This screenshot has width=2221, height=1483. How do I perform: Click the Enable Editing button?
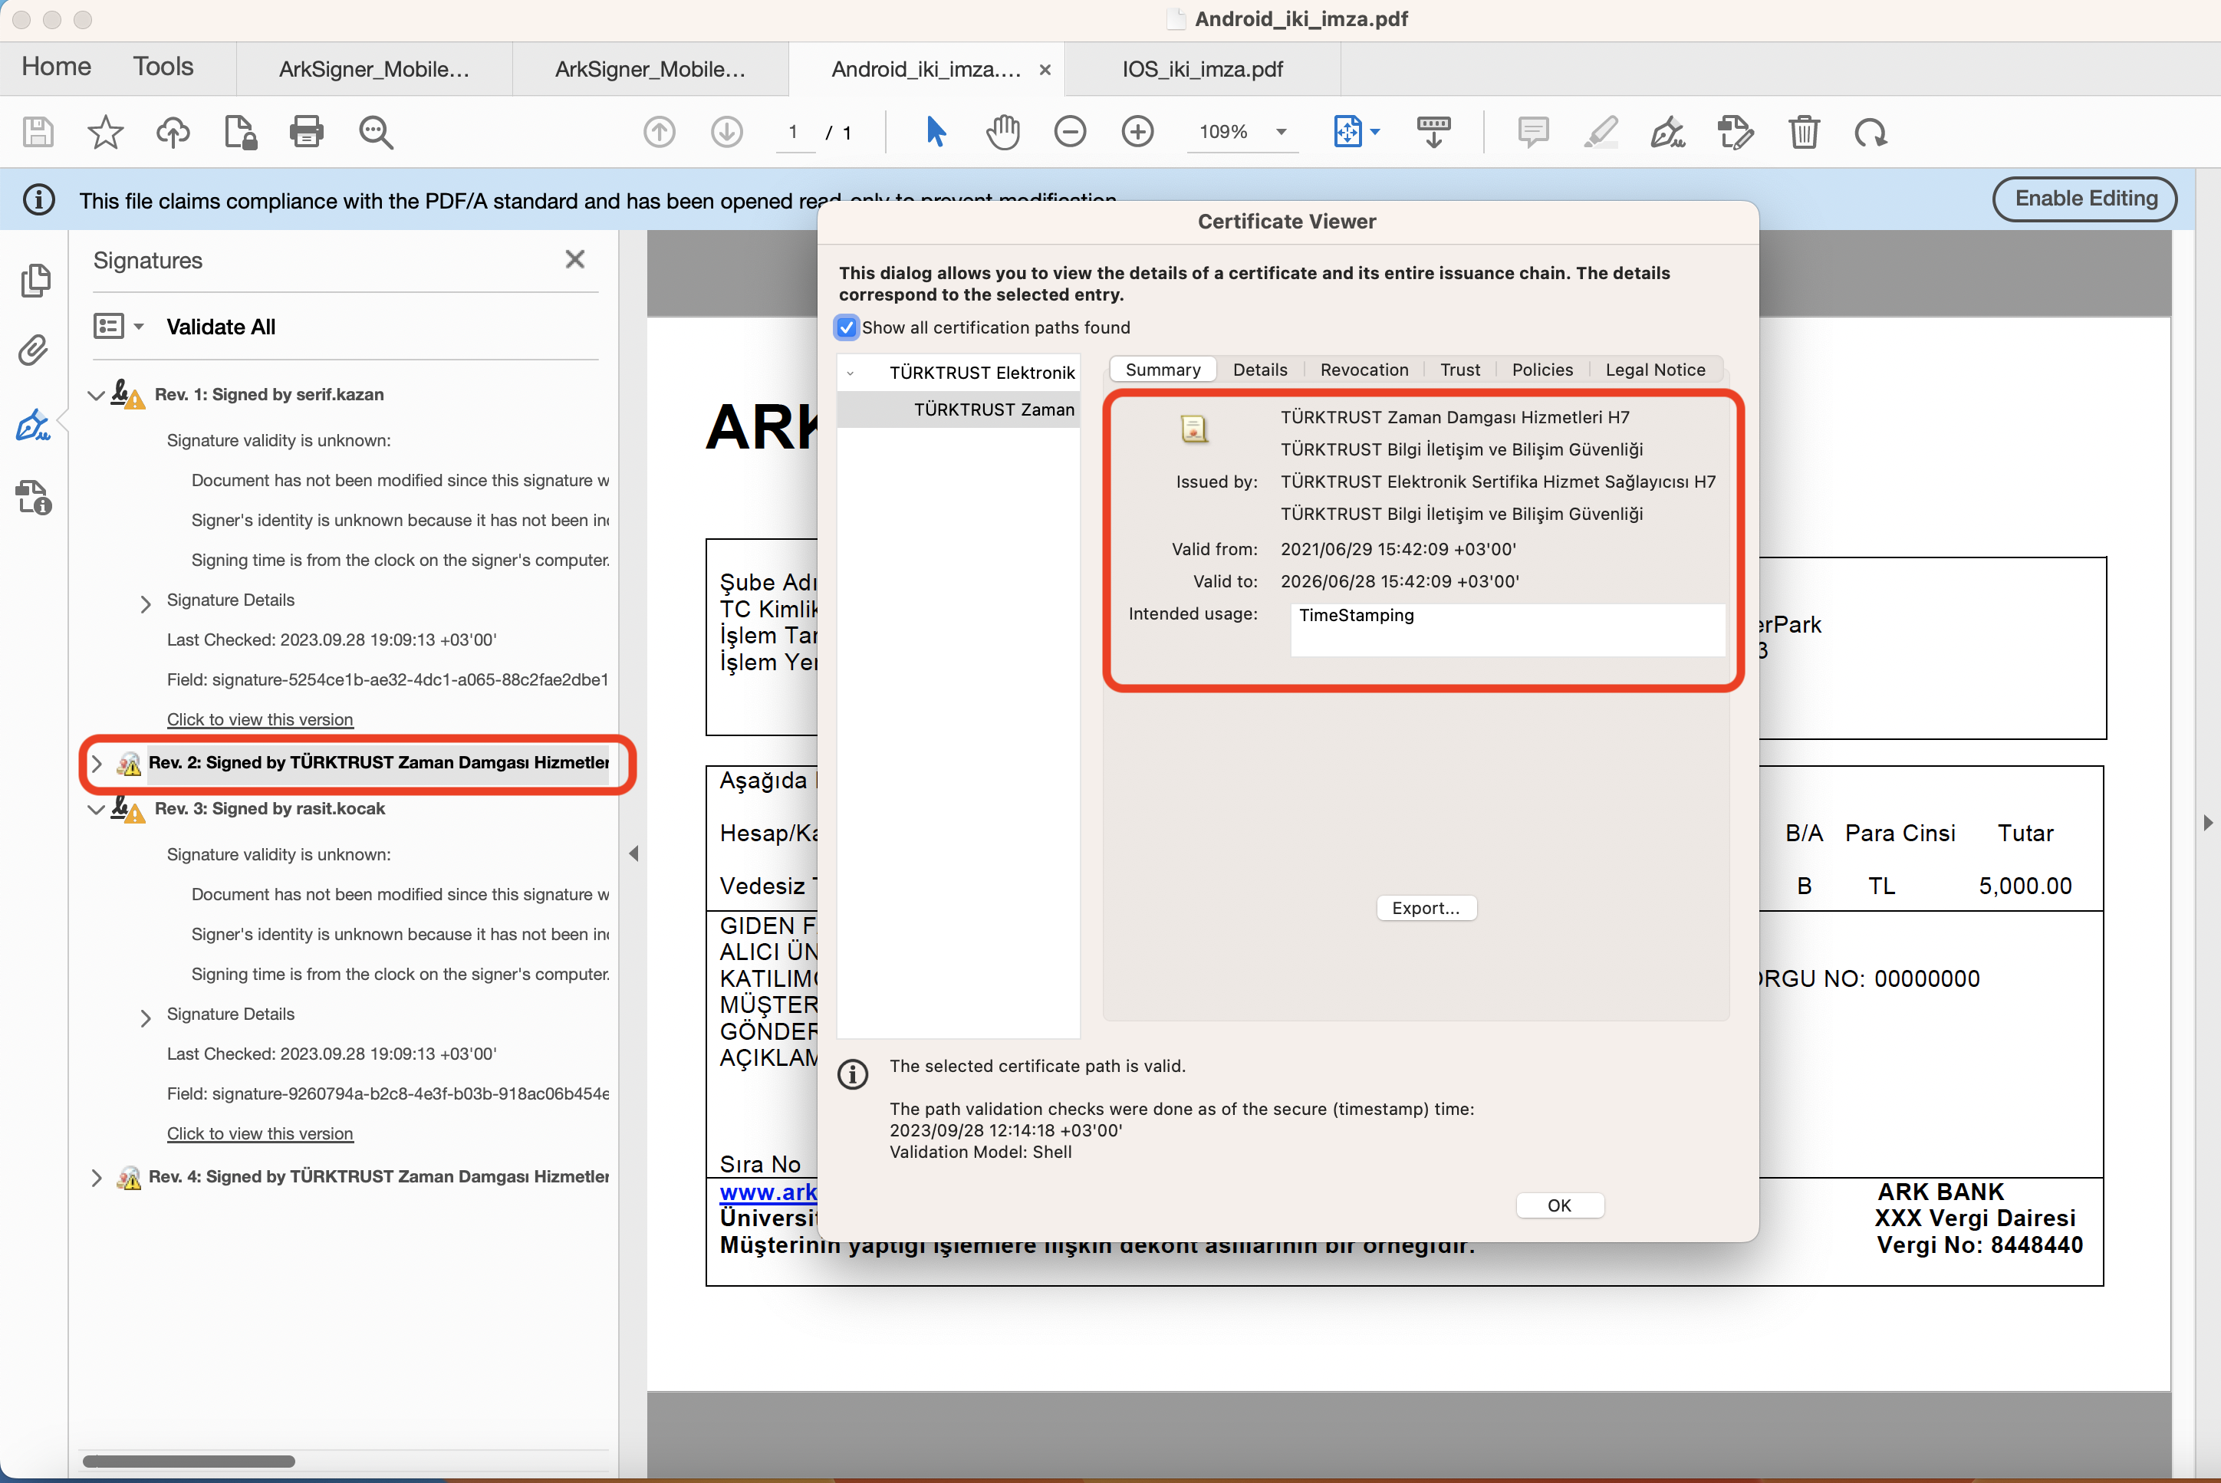click(2086, 199)
